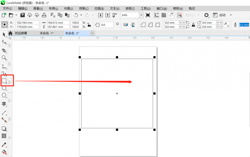Expand the Open folder dropdown arrow
Viewport: 250px width, 157px height.
click(x=16, y=15)
